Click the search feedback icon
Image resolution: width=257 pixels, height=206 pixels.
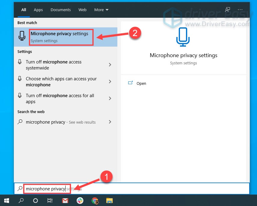[x=228, y=10]
